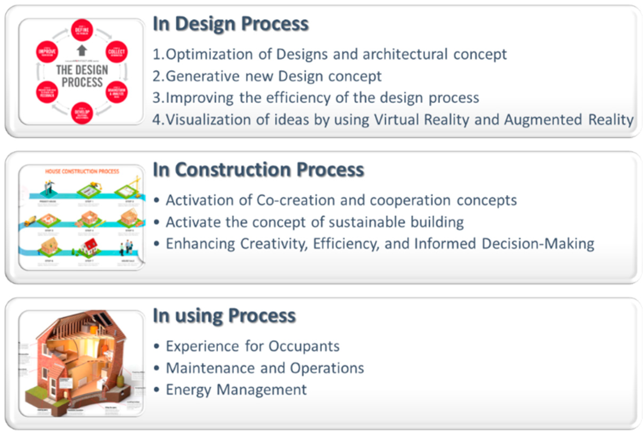Click the "Energy Management" bullet

pyautogui.click(x=236, y=390)
